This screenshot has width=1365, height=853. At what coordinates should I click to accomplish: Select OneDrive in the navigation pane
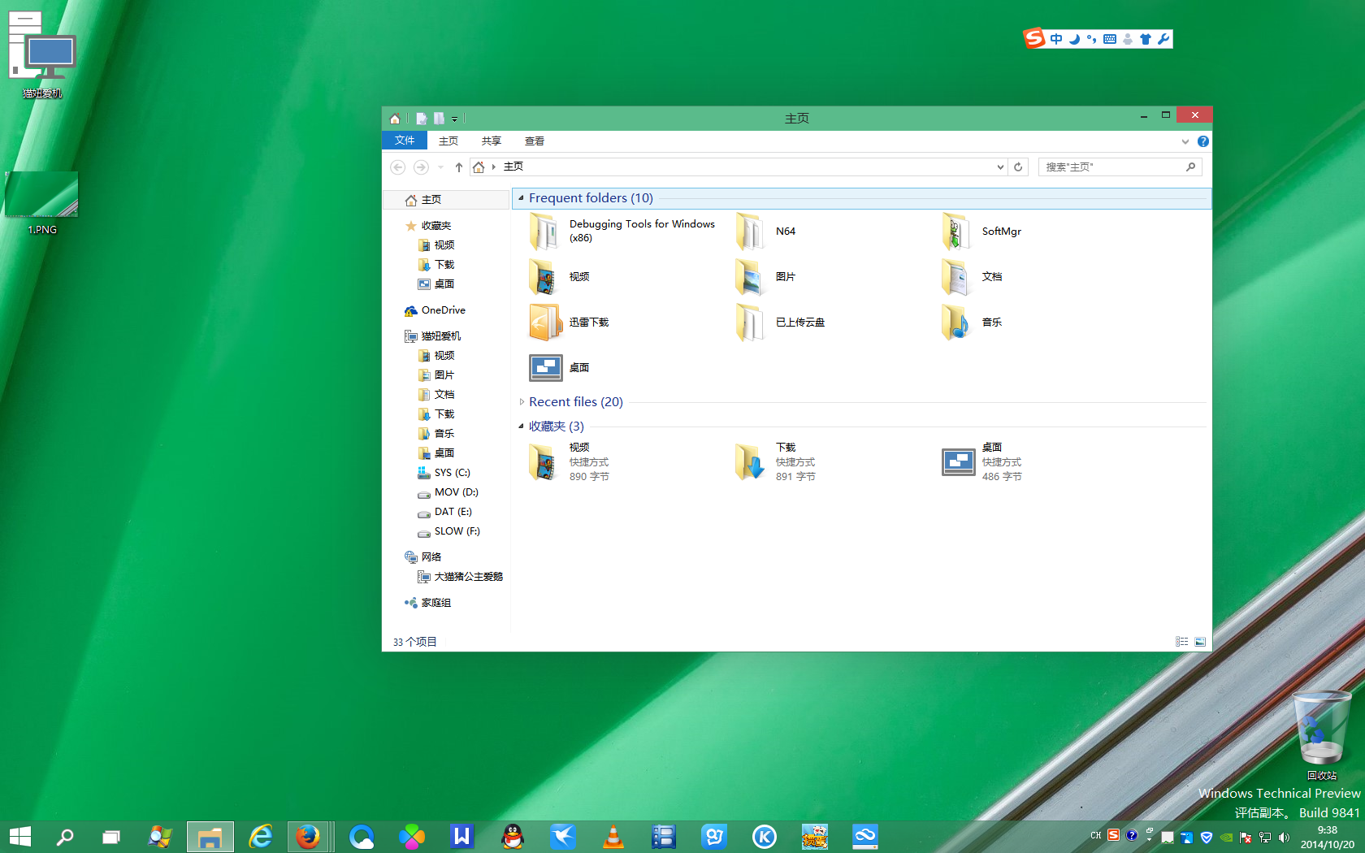[x=435, y=310]
